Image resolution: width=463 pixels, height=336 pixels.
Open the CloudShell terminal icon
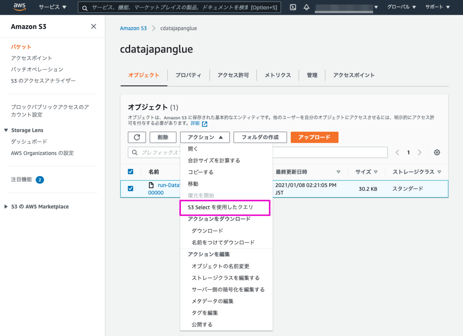point(293,7)
